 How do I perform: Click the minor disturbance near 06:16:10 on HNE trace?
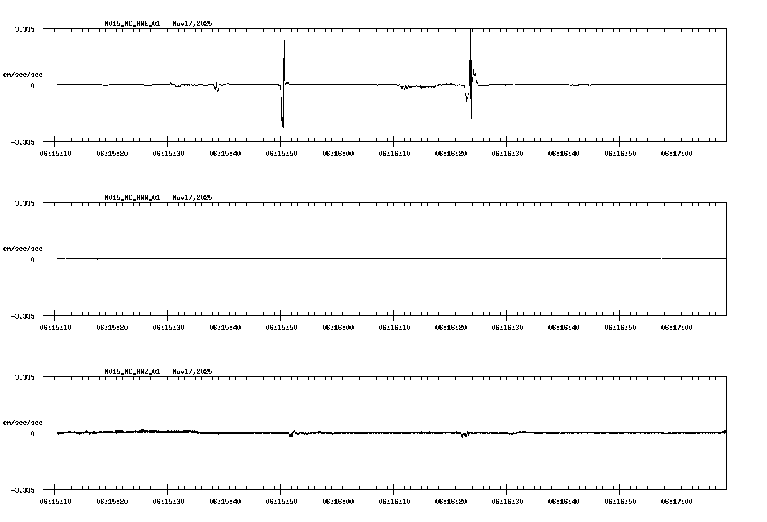404,86
